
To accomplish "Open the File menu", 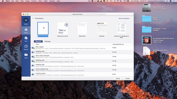I will 13,1.
